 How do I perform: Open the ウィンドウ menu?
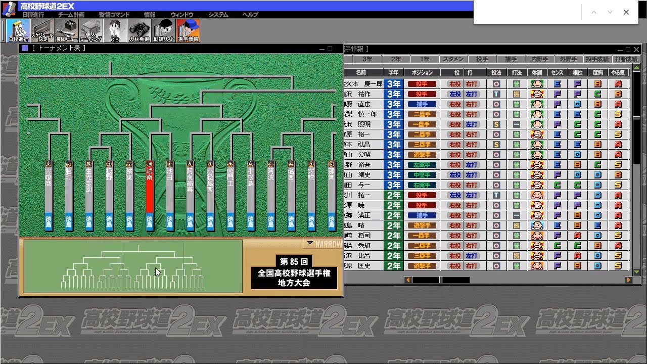pos(182,15)
